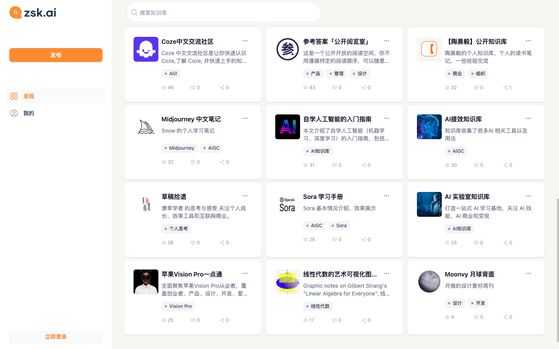The image size is (559, 349).
Task: Select the 线性代数 tag filter
Action: (x=318, y=306)
